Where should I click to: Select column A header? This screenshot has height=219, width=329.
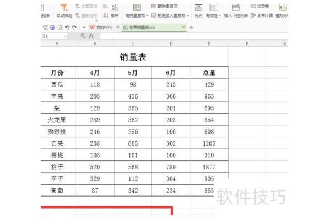coord(57,44)
